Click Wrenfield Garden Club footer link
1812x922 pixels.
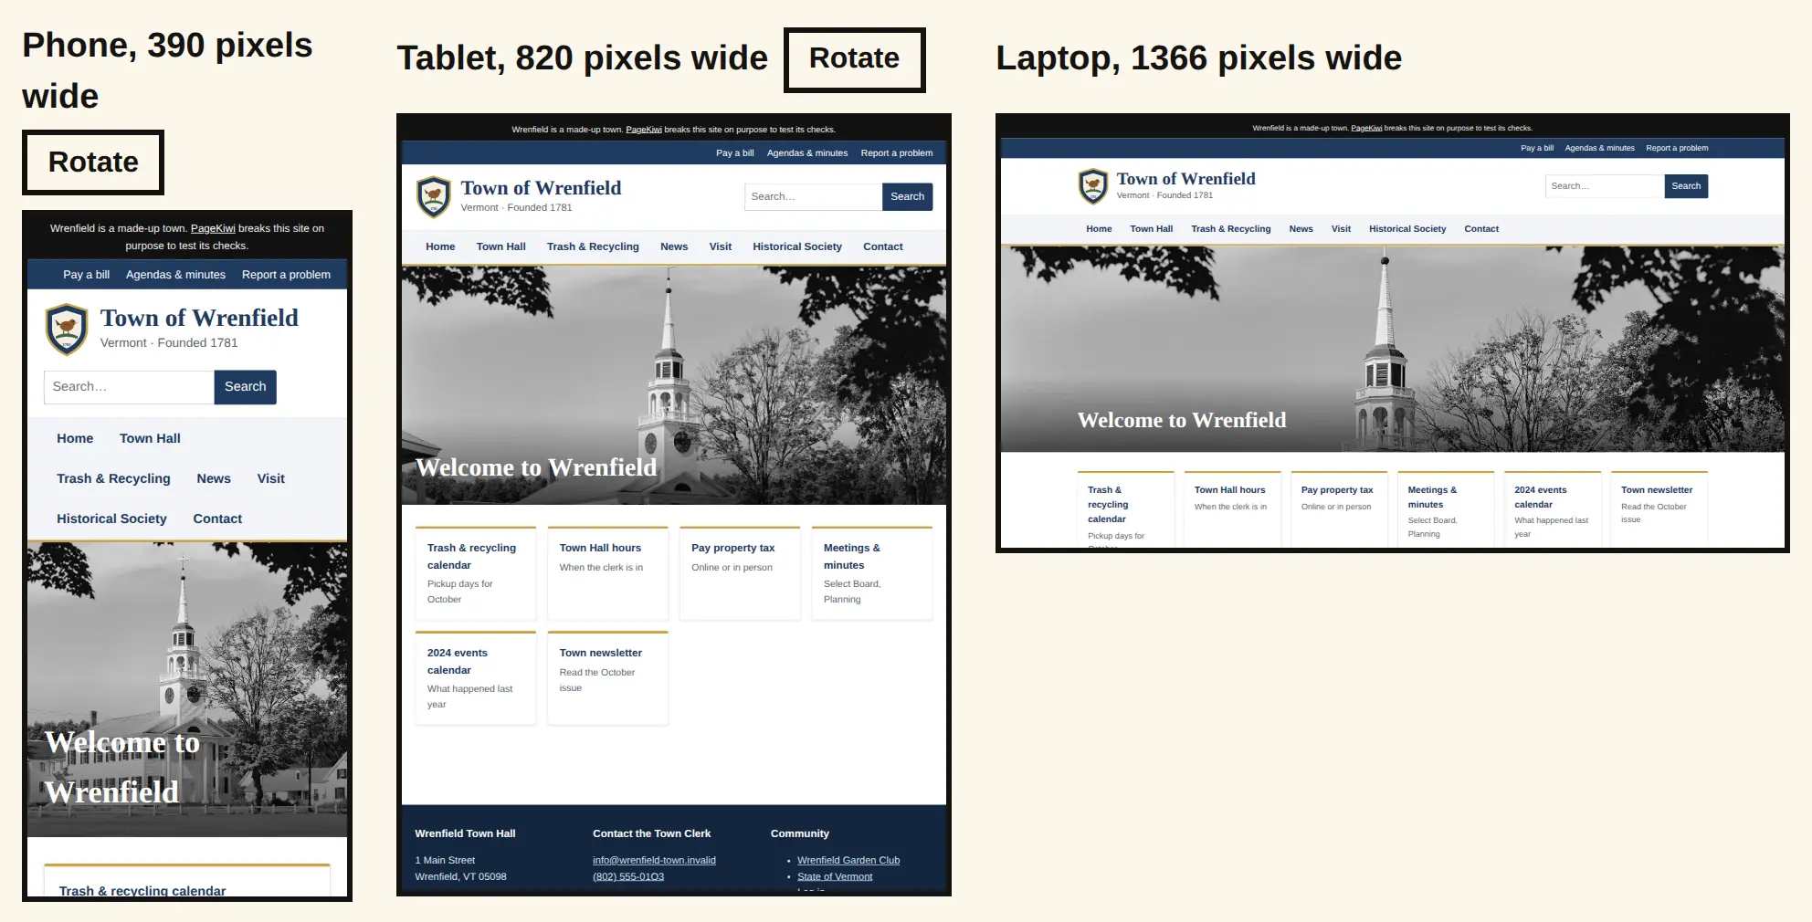pyautogui.click(x=848, y=860)
